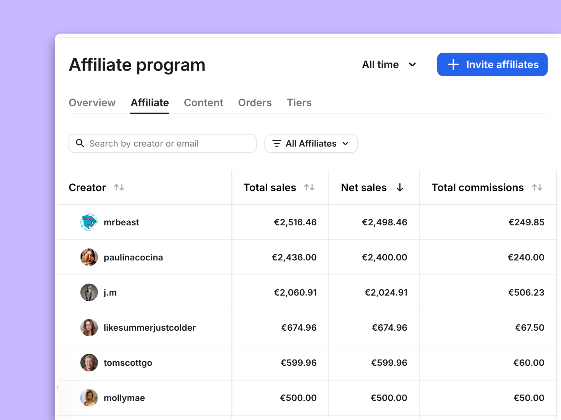The width and height of the screenshot is (561, 420).
Task: Click total sales value €2,060.91
Action: tap(295, 293)
